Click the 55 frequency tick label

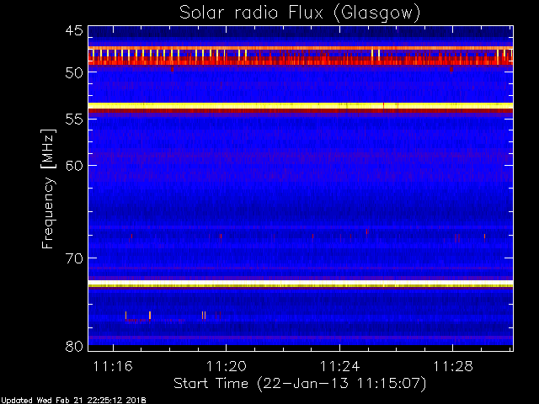pyautogui.click(x=74, y=120)
